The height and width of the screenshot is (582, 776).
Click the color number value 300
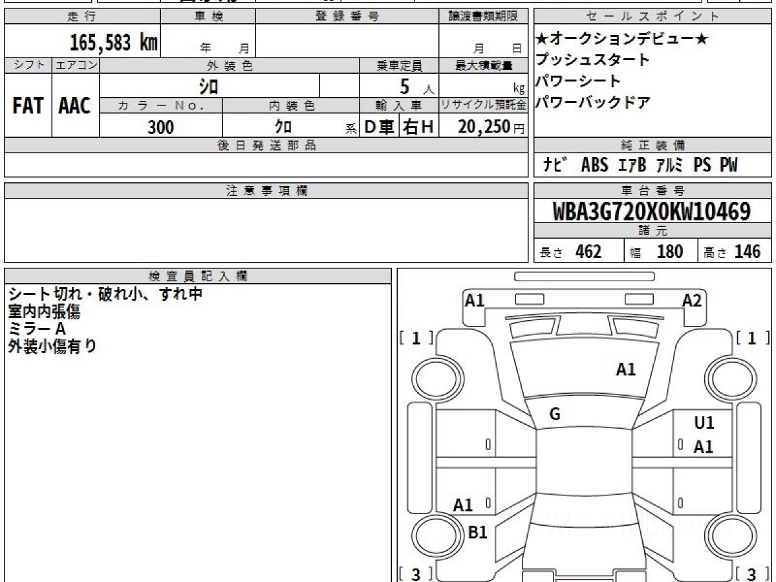[161, 127]
